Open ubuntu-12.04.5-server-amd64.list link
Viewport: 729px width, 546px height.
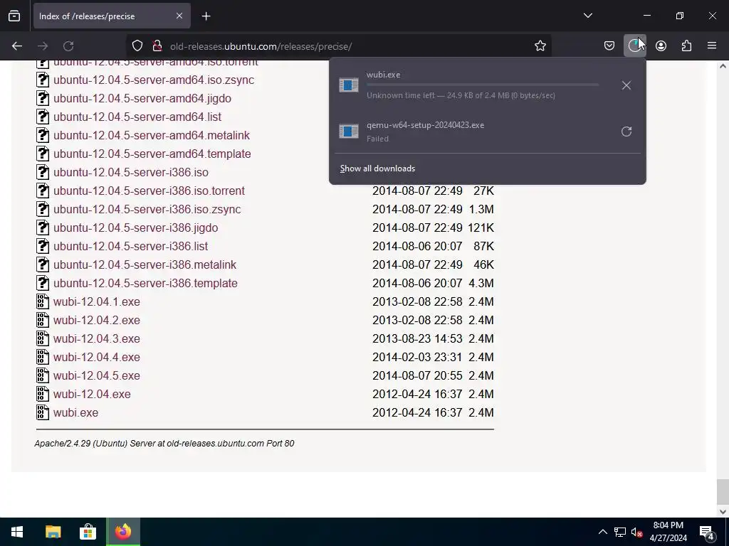tap(137, 117)
